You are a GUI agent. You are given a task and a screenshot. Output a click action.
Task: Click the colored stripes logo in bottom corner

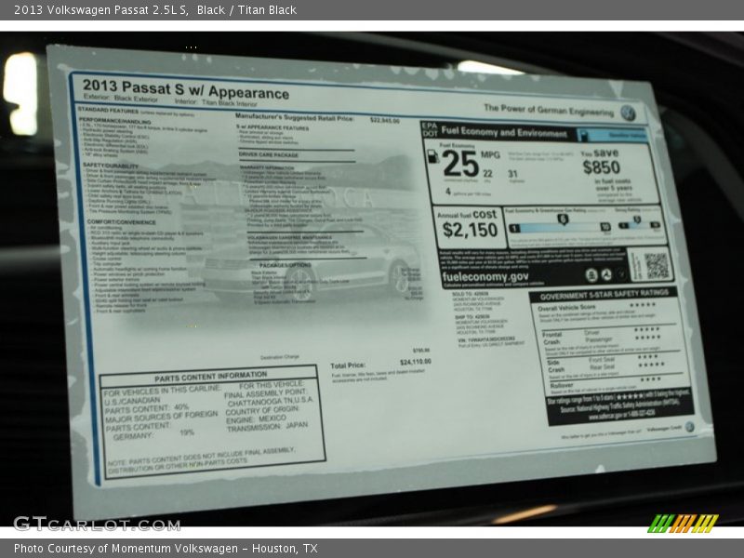[683, 523]
